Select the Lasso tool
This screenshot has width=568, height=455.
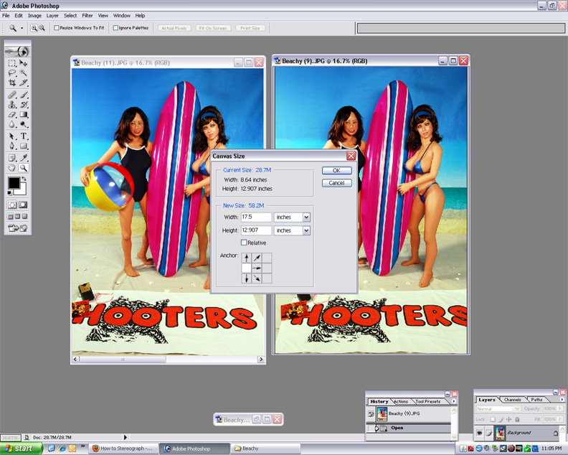point(12,73)
